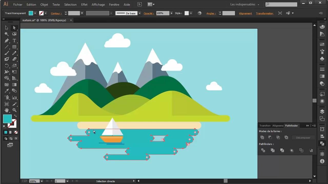Viewport: 328px width, 184px height.
Task: Select the Magic Wand tool
Action: 7,34
